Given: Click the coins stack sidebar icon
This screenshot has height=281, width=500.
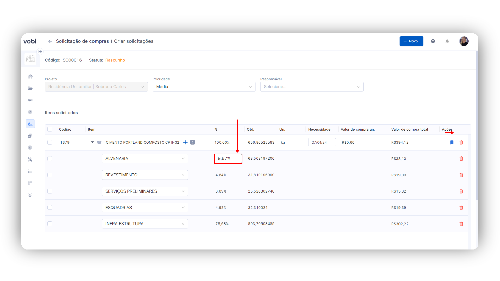Looking at the screenshot, I should tap(30, 136).
